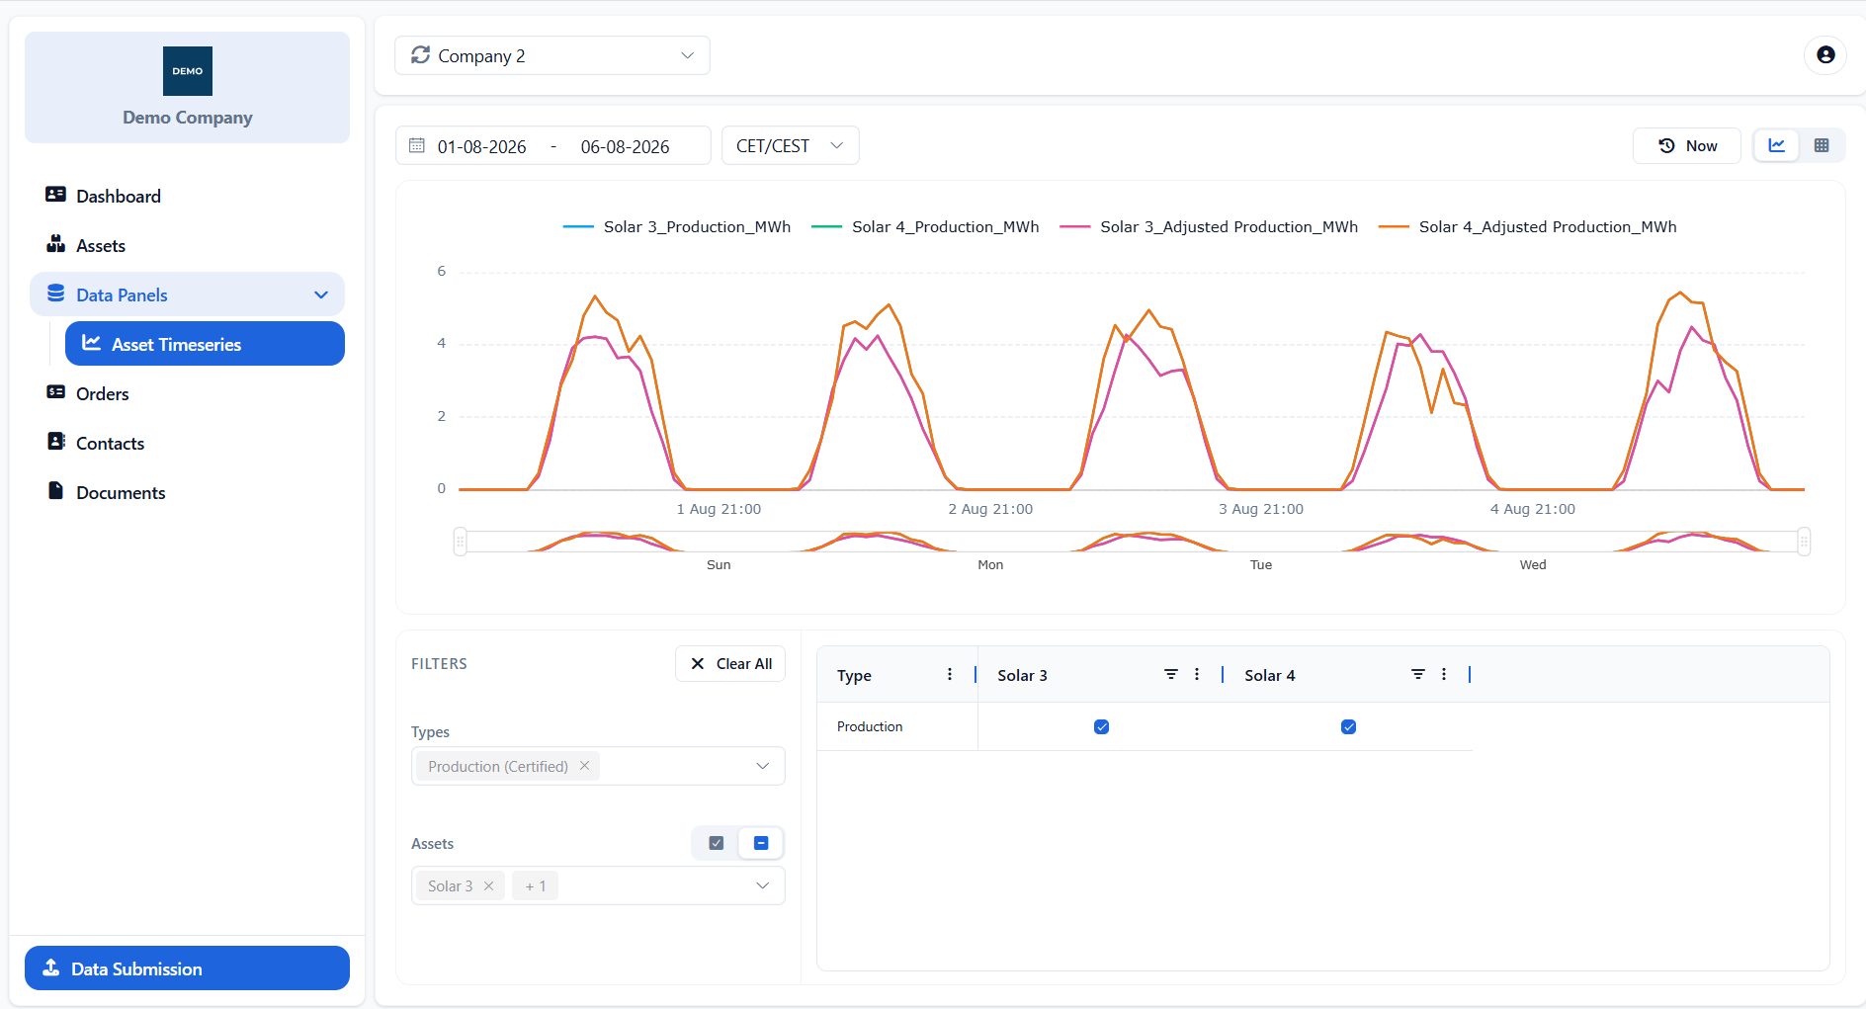
Task: Toggle Solar 4 Production checkbox
Action: (x=1348, y=726)
